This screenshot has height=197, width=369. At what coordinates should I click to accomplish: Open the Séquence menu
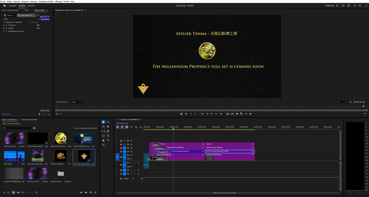coord(25,1)
